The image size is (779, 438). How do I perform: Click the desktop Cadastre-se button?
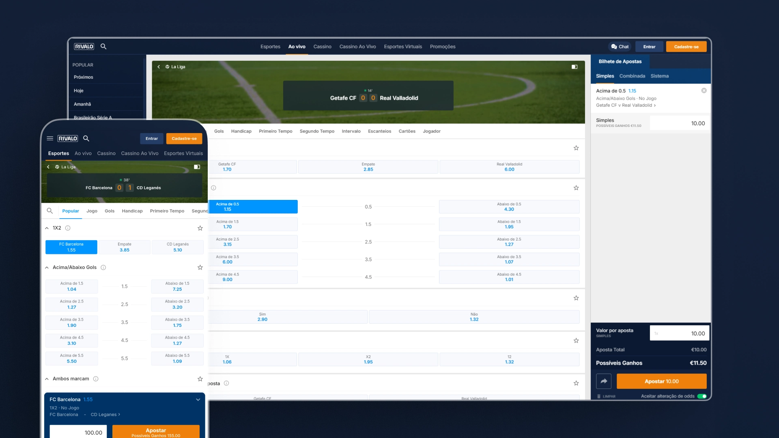[x=686, y=47]
